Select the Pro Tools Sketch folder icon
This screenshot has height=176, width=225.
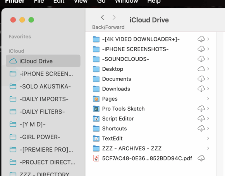[96, 109]
